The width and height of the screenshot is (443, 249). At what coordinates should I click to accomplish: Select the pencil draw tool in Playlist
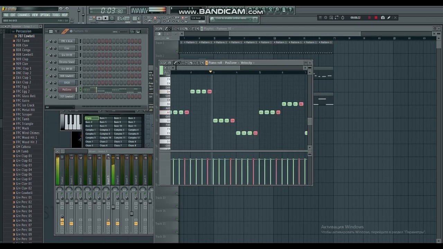point(166,29)
